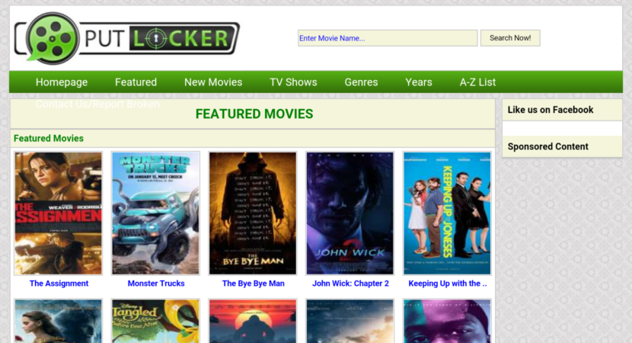
Task: Open the Genres menu
Action: coord(361,82)
